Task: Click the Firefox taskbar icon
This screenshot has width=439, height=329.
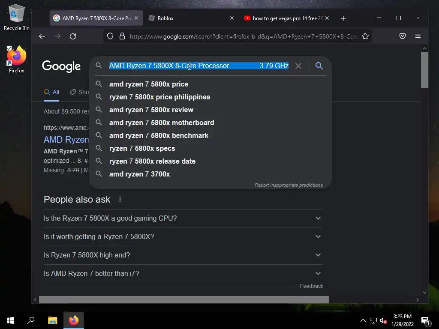Action: pos(74,320)
